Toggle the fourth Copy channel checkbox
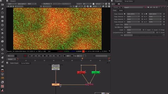The height and width of the screenshot is (94, 168). 125,22
